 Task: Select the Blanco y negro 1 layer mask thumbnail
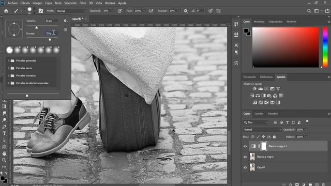click(264, 146)
